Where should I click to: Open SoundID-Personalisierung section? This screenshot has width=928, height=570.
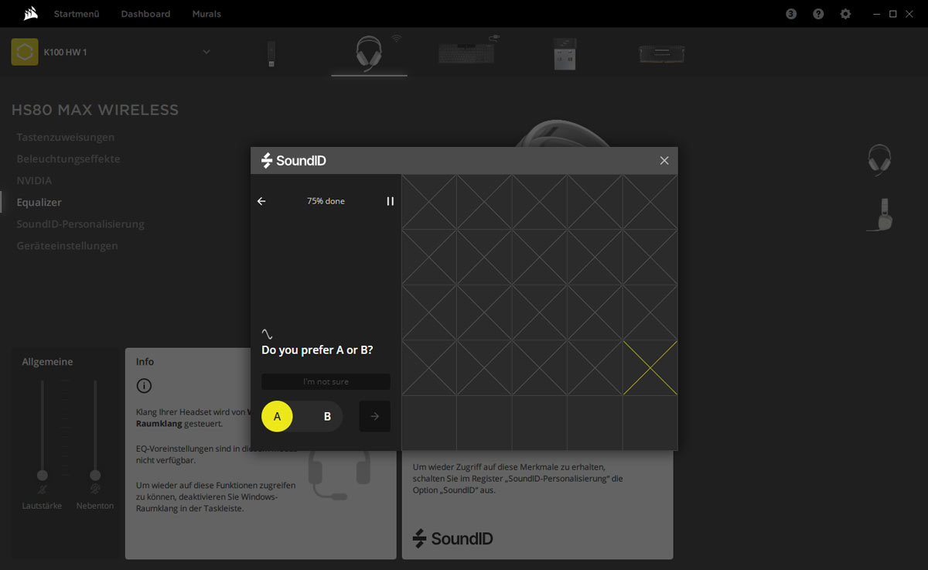(x=80, y=224)
